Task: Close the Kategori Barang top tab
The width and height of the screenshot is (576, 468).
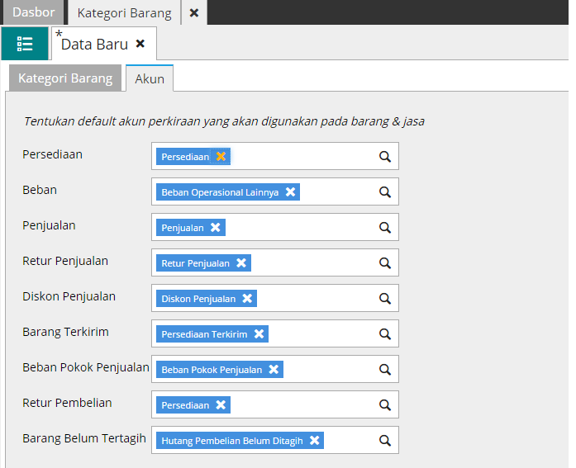Action: point(193,12)
